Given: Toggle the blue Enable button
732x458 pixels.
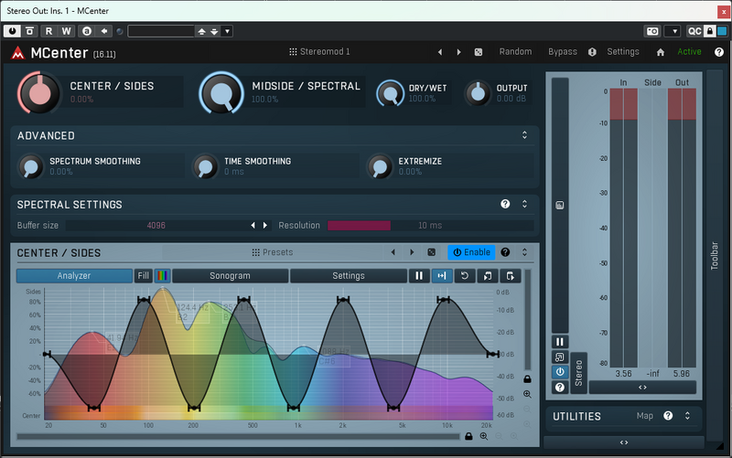Looking at the screenshot, I should pyautogui.click(x=471, y=252).
